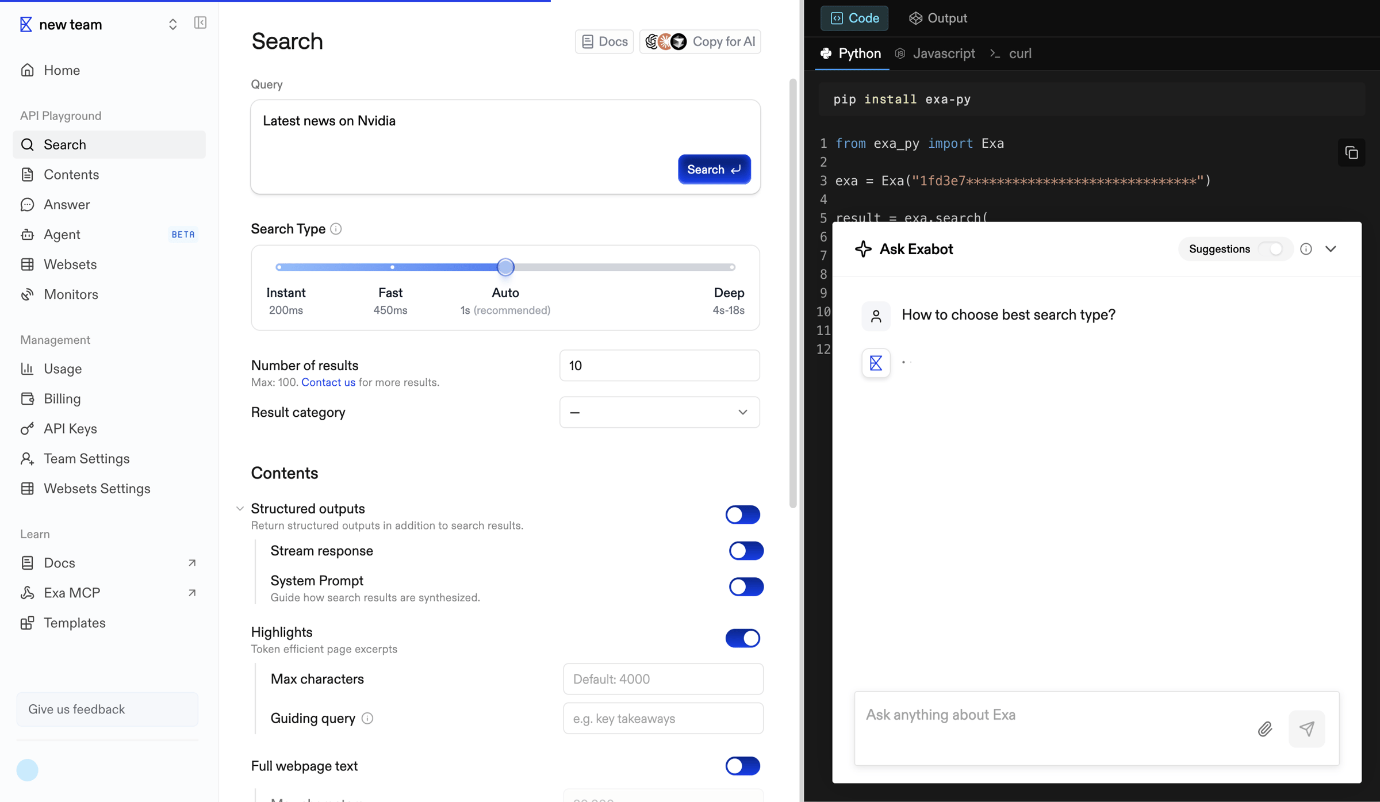The height and width of the screenshot is (802, 1380).
Task: Open the team switcher up-down chevrons
Action: click(x=172, y=24)
